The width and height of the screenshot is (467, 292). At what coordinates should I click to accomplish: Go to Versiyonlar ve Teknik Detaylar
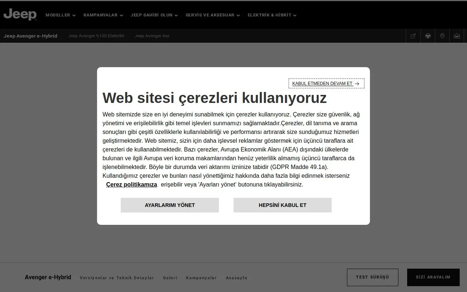click(117, 278)
